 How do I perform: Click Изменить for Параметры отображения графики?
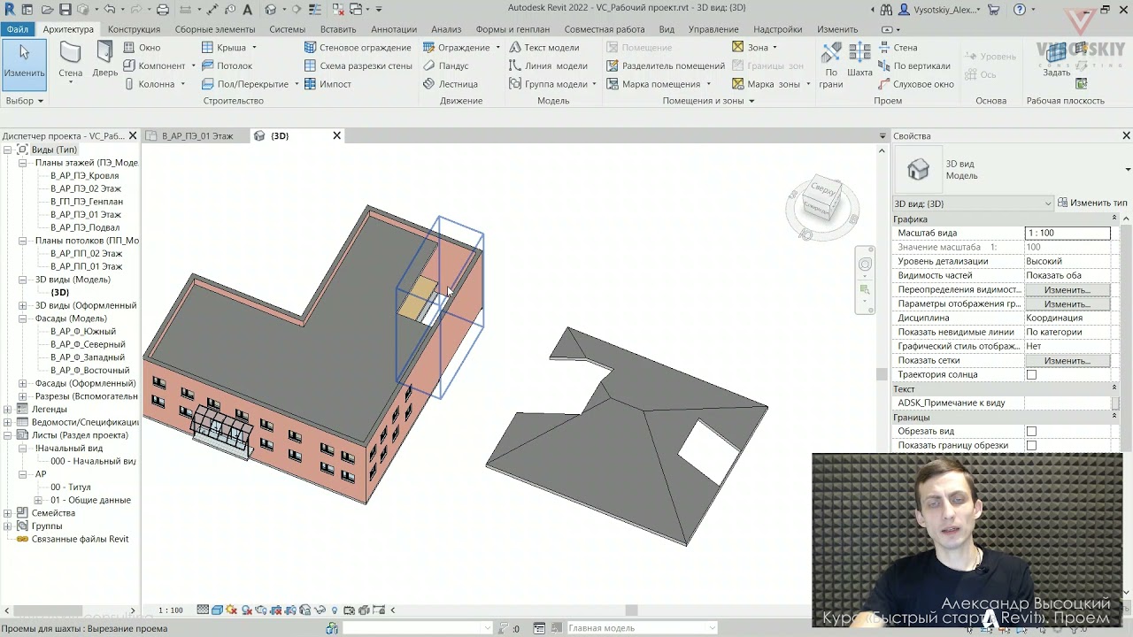coord(1067,304)
